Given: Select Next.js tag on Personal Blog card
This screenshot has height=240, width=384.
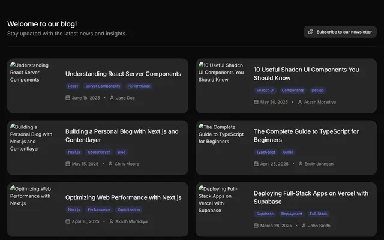Looking at the screenshot, I should 74,152.
